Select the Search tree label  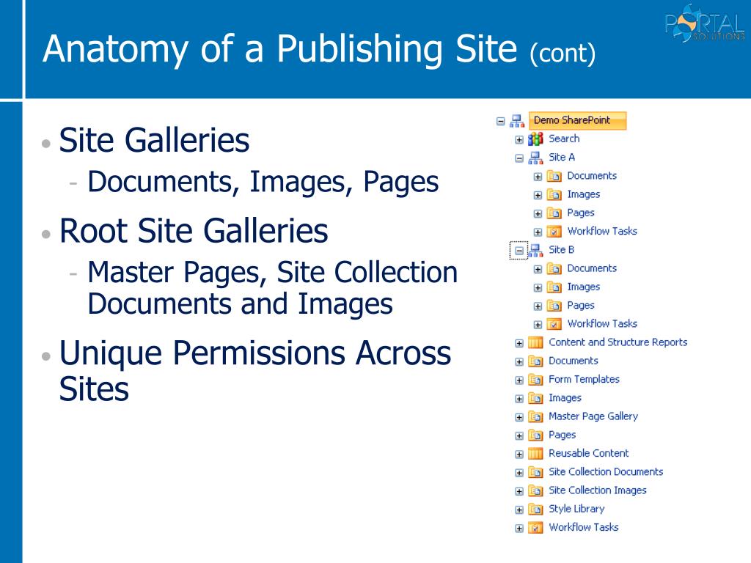(564, 139)
